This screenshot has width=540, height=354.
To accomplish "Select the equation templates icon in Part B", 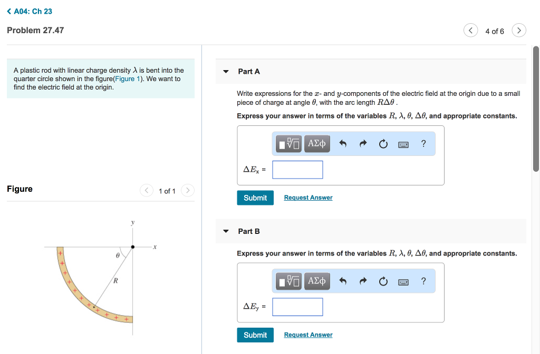I will coord(288,281).
